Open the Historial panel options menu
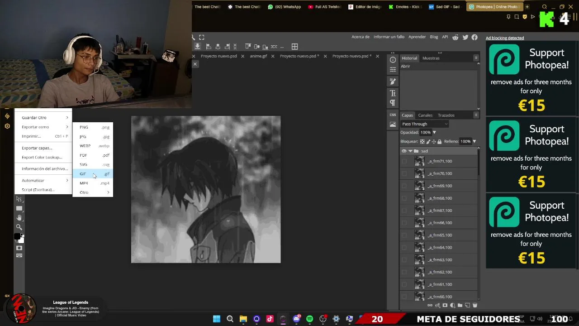579x326 pixels. coord(476,58)
